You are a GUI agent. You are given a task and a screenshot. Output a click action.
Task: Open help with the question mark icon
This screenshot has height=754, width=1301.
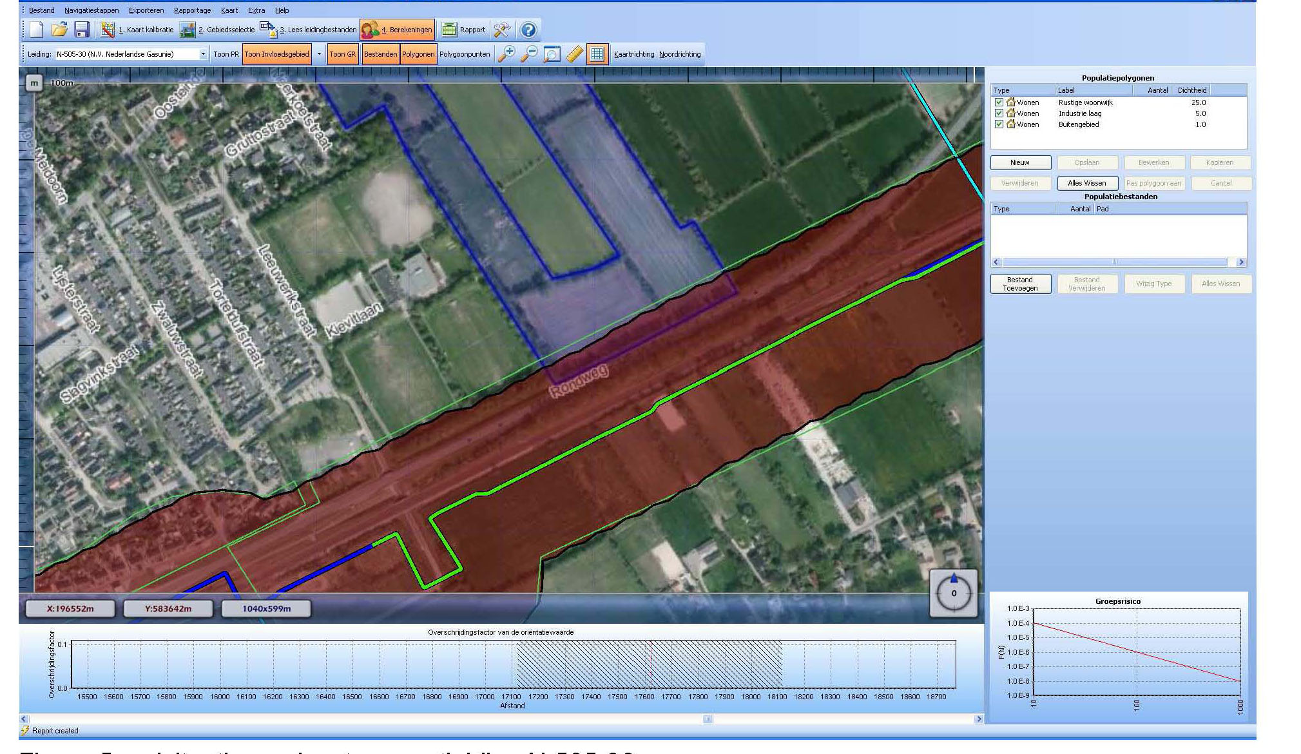click(528, 30)
